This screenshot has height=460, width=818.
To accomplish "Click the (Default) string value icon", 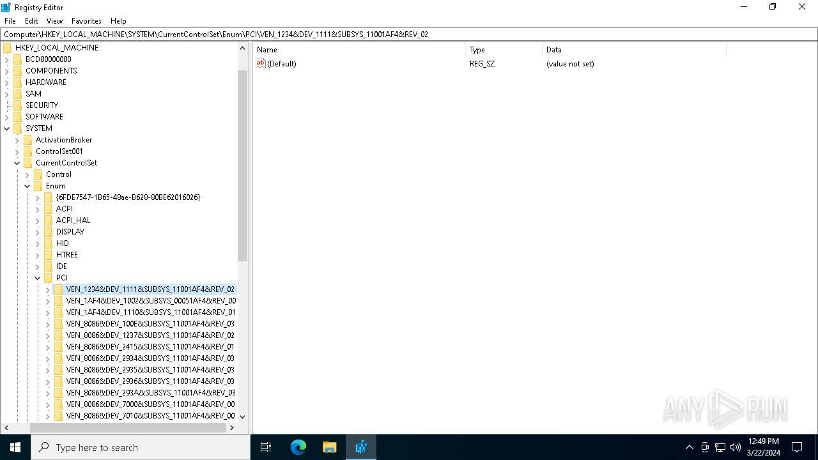I will tap(260, 63).
